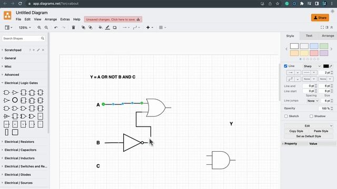Open the Line jumps None dropdown

[312, 101]
